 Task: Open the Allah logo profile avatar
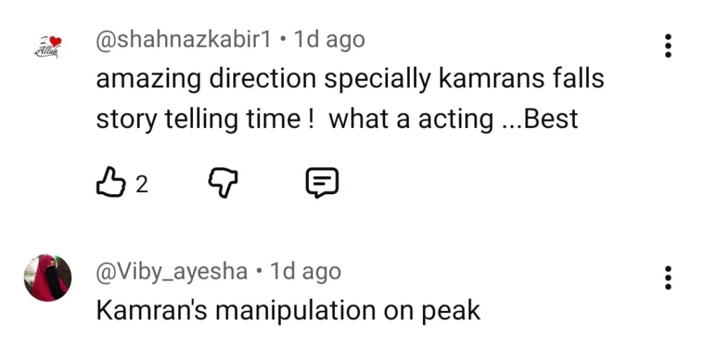[48, 48]
